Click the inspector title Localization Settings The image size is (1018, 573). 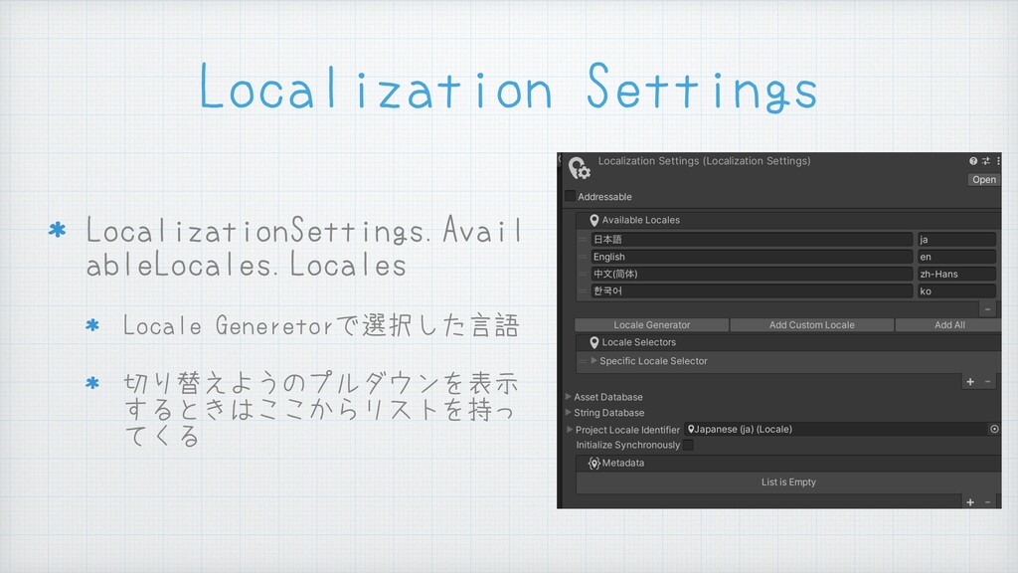[x=705, y=161]
